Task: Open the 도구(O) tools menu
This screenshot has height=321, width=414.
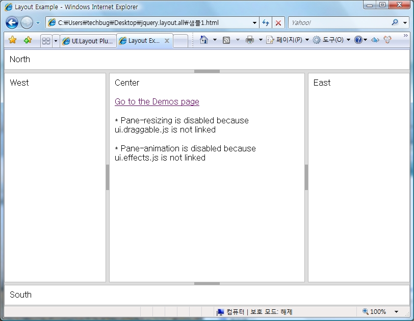Action: [x=331, y=40]
